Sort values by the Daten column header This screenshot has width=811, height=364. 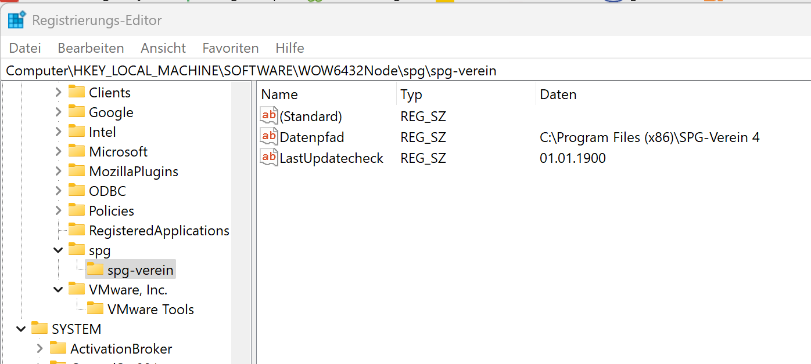tap(673, 94)
